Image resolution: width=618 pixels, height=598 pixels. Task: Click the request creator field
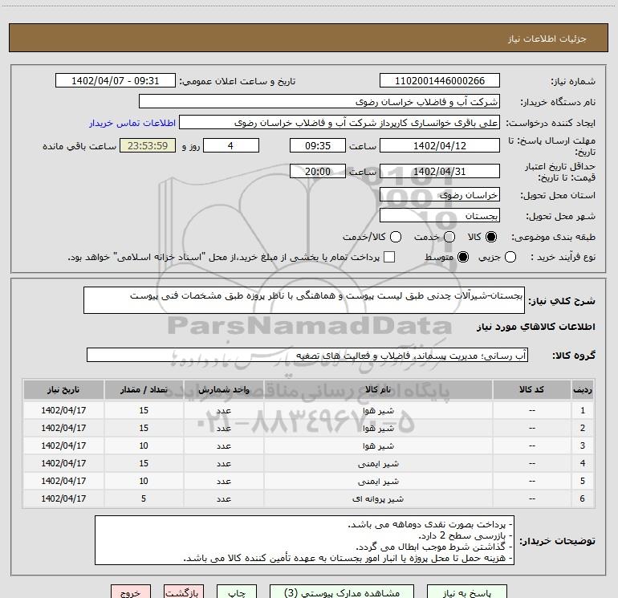coord(339,123)
